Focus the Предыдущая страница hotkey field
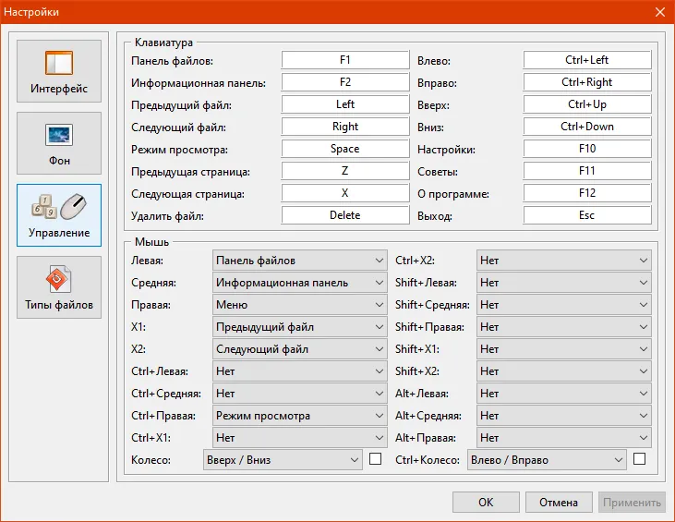This screenshot has width=675, height=522. coord(345,171)
